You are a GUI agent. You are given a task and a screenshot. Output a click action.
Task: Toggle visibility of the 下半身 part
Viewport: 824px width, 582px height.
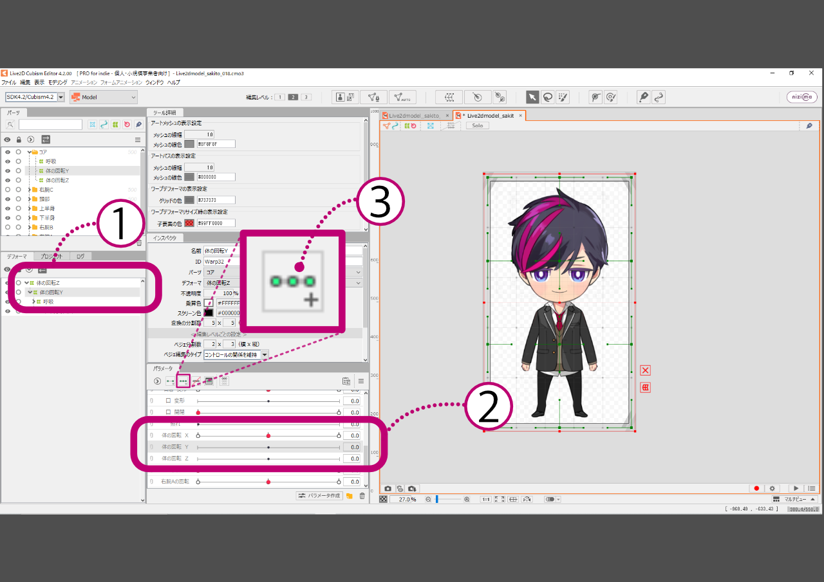coord(8,218)
